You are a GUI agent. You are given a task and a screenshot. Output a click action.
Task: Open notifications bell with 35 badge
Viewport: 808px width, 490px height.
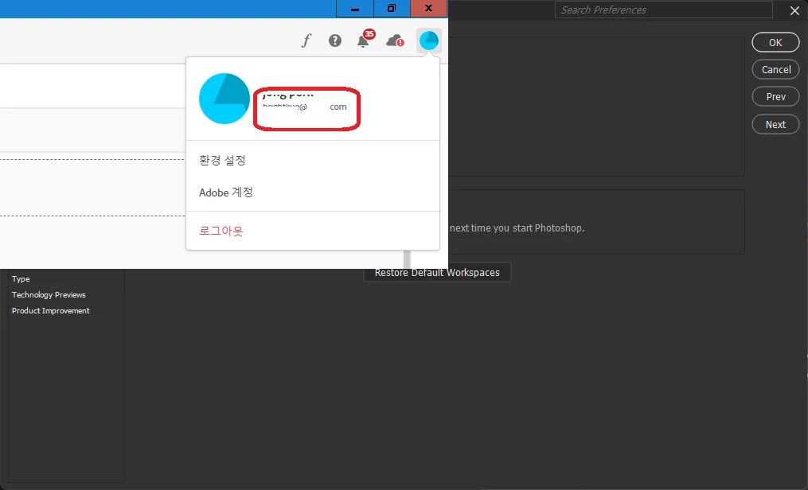365,39
